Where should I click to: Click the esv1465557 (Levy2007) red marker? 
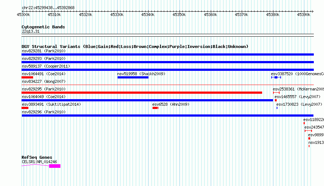[x=276, y=100]
